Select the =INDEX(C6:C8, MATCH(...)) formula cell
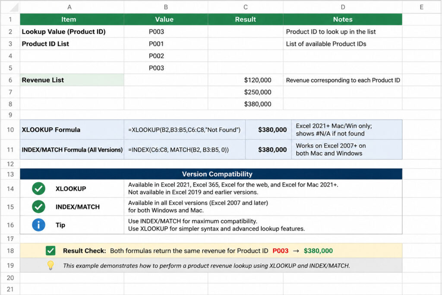 (185, 149)
